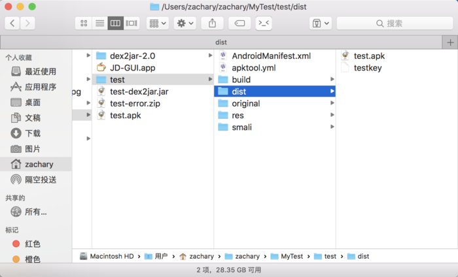Open the gear action menu
This screenshot has width=458, height=277.
click(x=185, y=23)
